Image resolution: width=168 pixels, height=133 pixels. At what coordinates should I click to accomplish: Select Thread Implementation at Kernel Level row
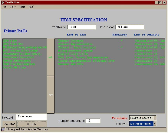pos(86,61)
